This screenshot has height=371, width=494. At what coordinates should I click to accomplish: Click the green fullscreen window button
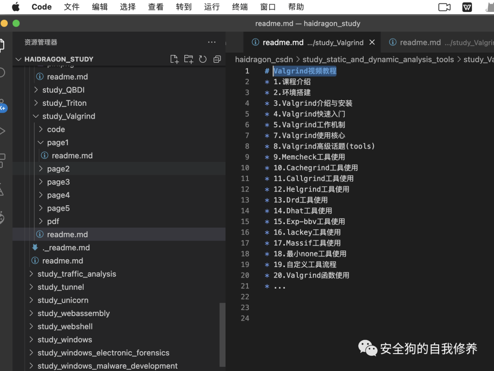click(16, 23)
